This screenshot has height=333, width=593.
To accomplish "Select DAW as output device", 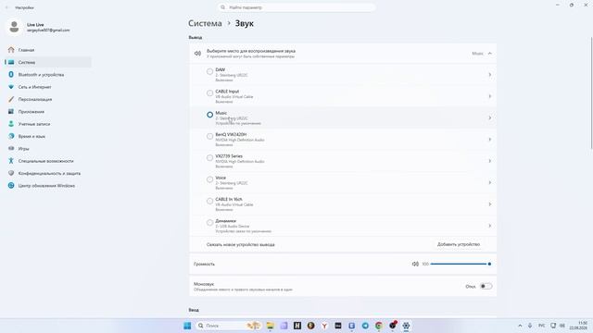I will tap(210, 71).
